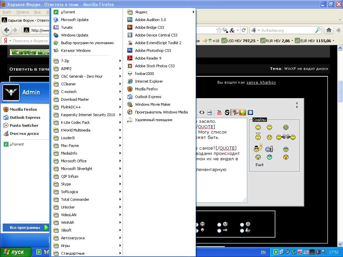Click the EN language indicator in taskbar

(263, 252)
